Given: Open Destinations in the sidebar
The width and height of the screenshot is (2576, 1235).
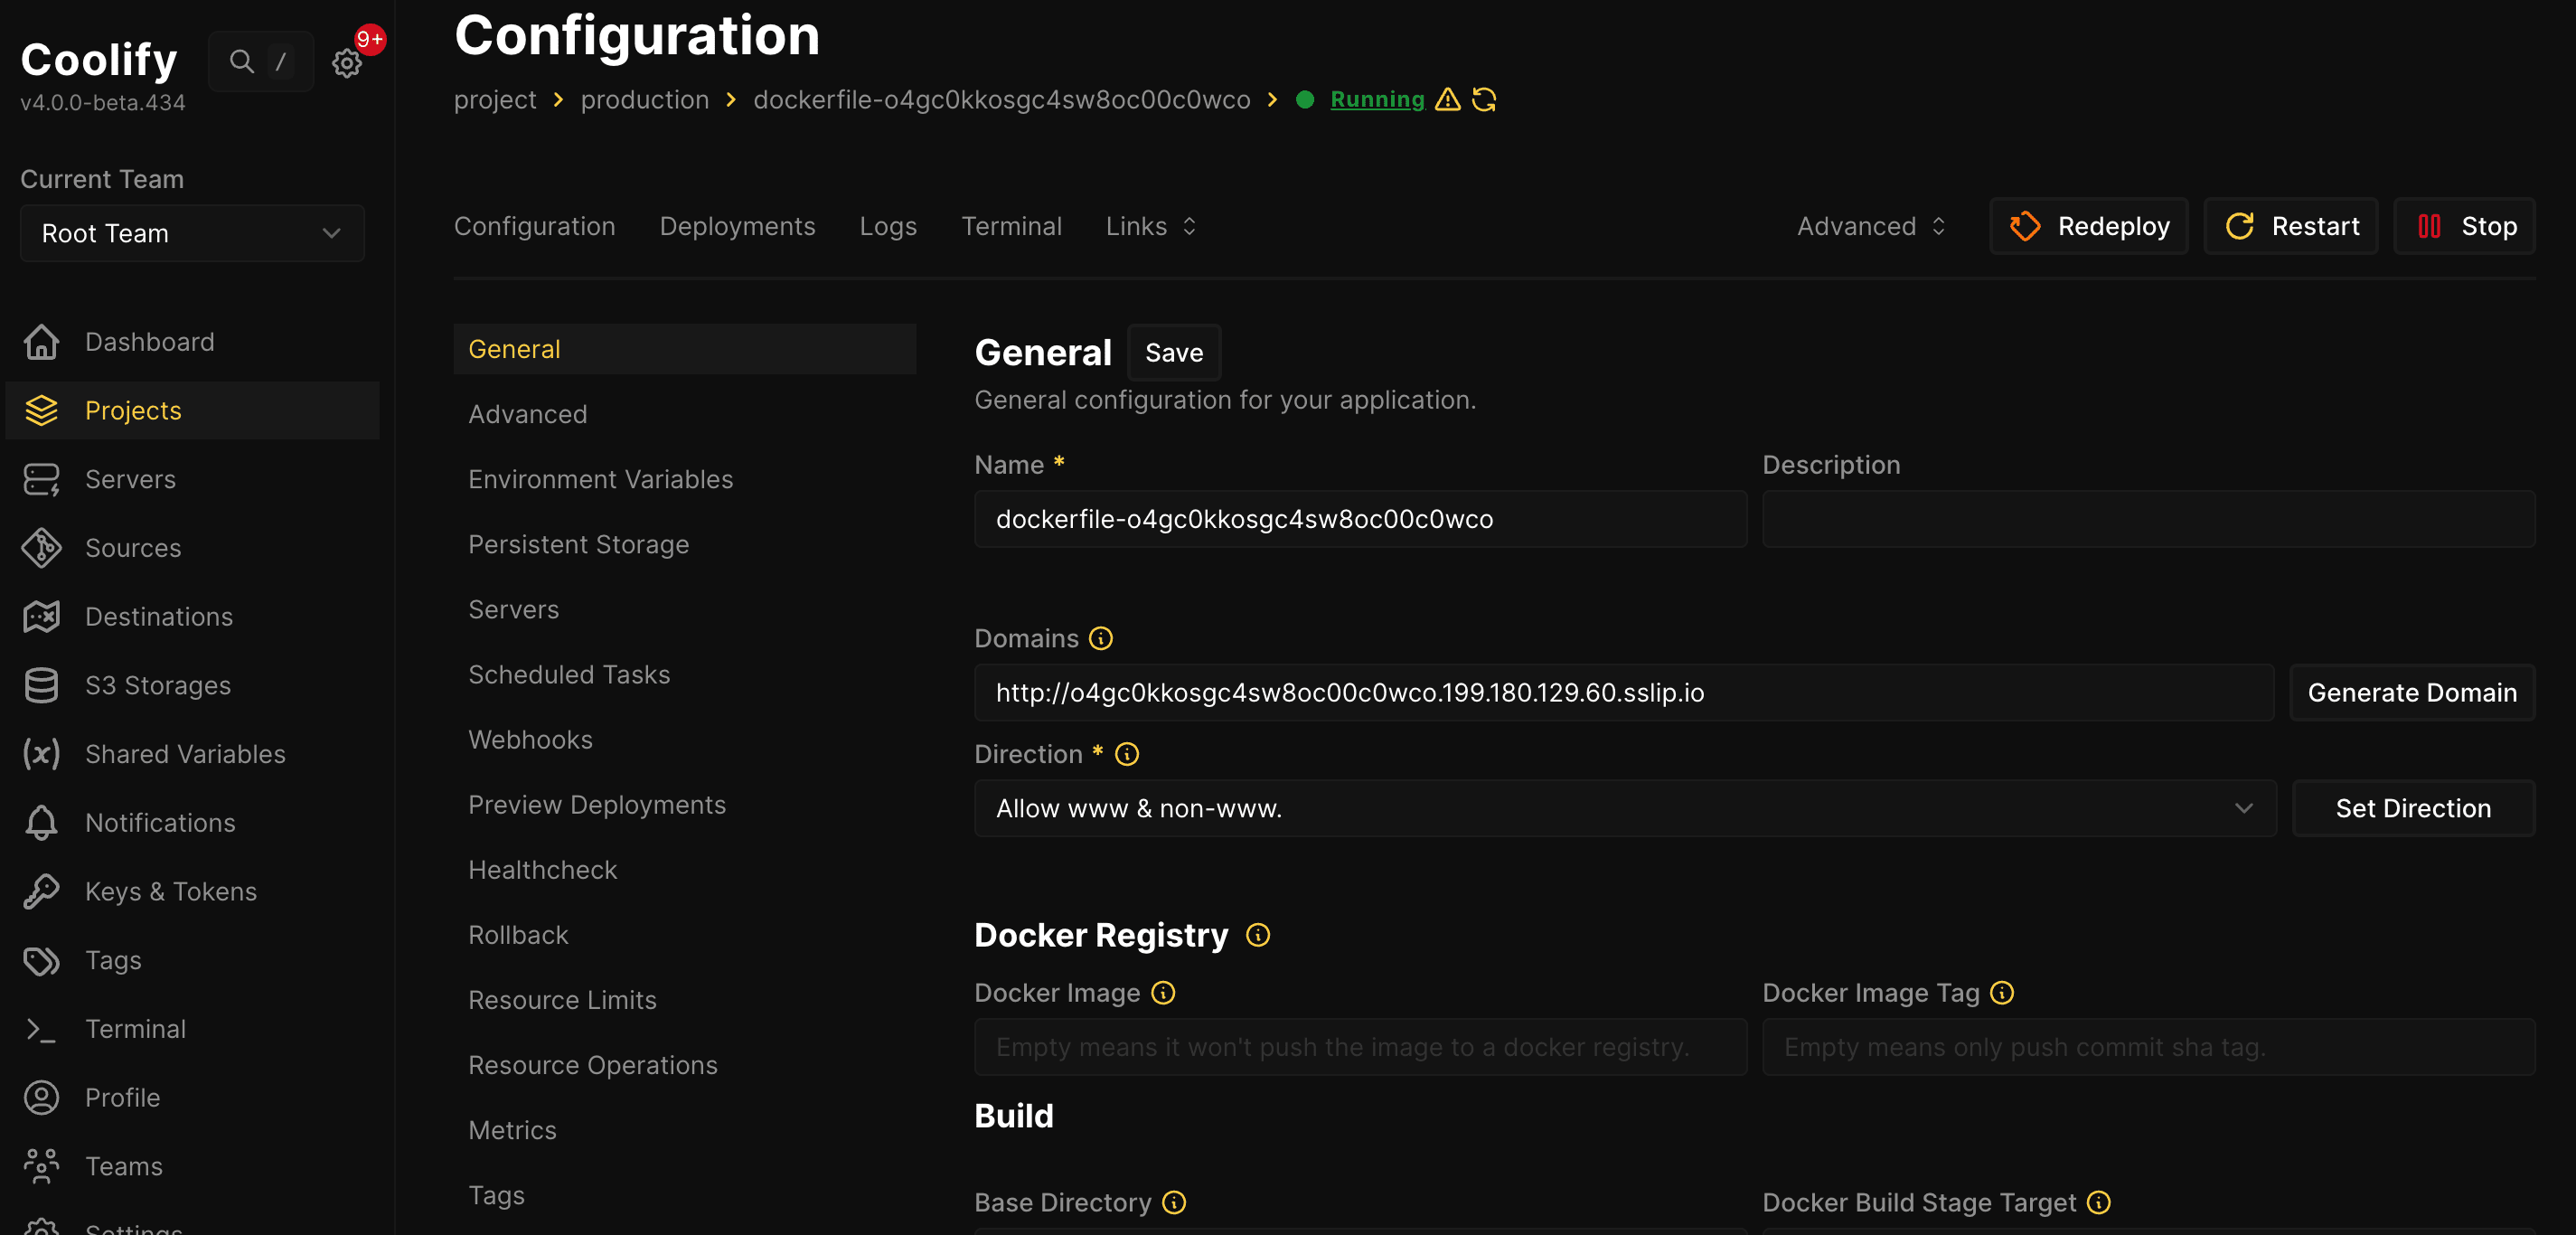Looking at the screenshot, I should tap(158, 616).
